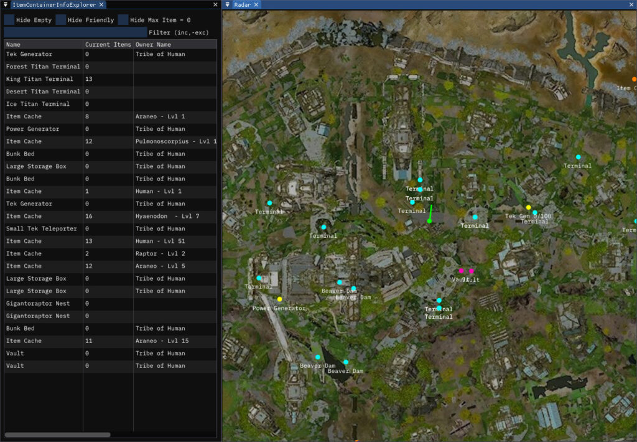Image resolution: width=637 pixels, height=442 pixels.
Task: Click the orange Item Cache marker on radar
Action: click(x=634, y=79)
